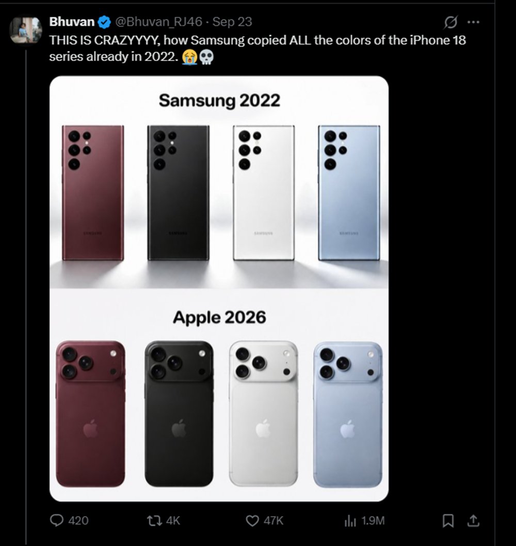
Task: Open the view analytics bar chart icon
Action: (x=350, y=521)
